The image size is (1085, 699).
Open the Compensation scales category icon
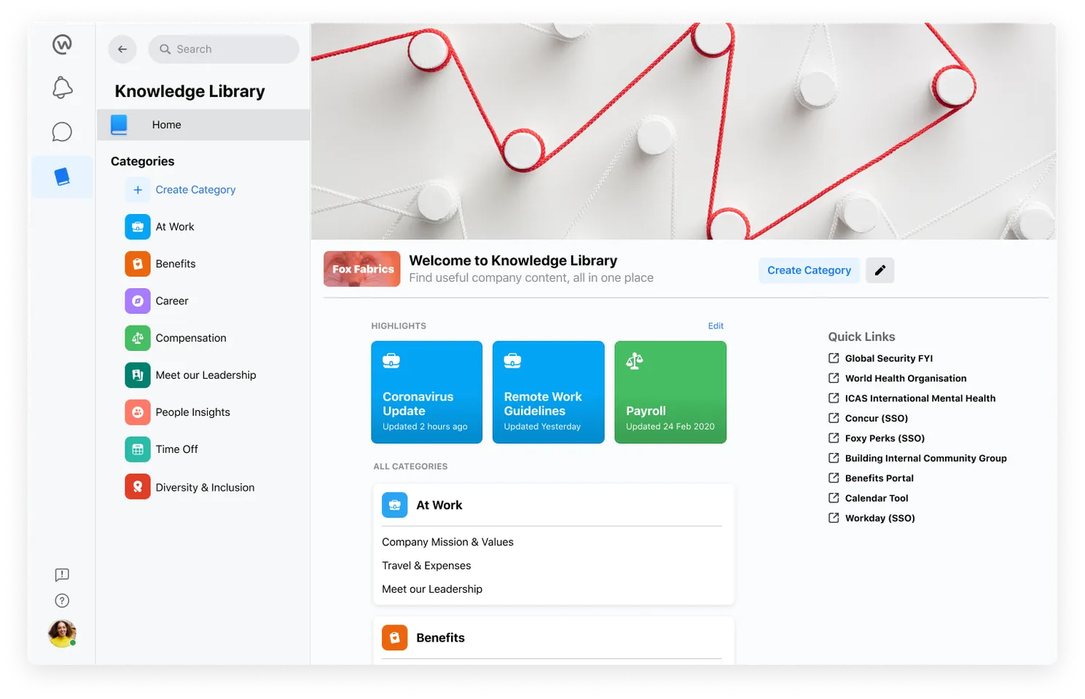(x=138, y=338)
